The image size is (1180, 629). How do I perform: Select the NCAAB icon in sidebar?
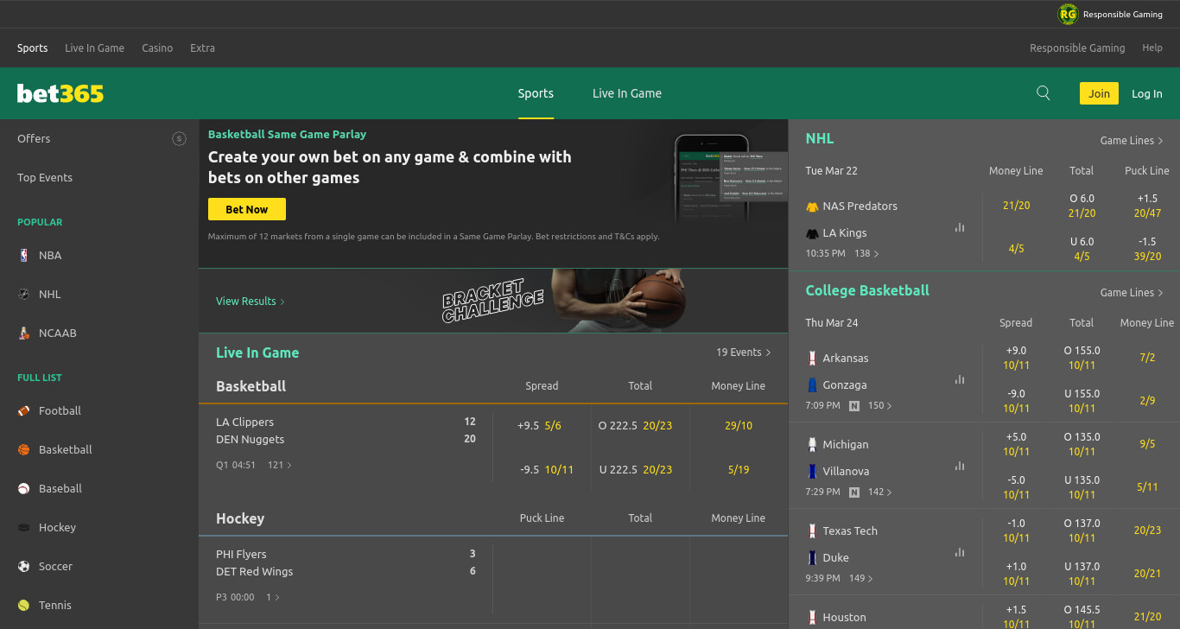pos(24,333)
